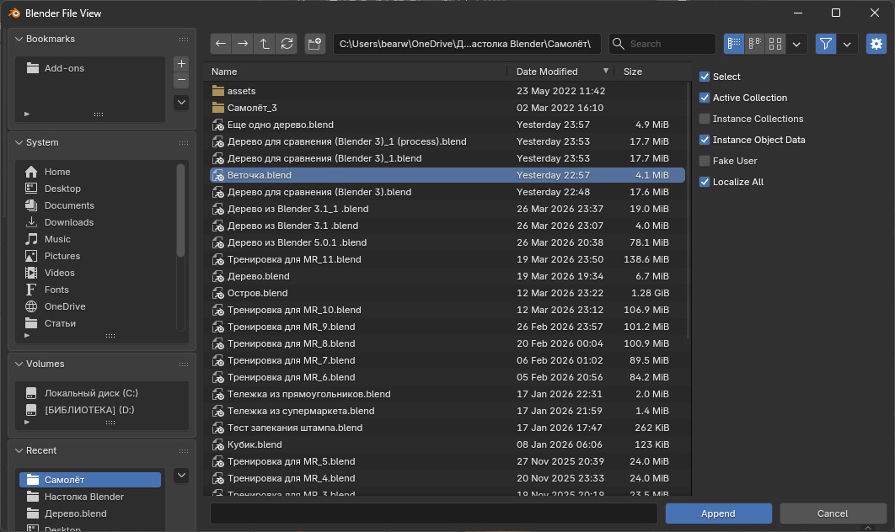
Task: Toggle the file filter funnel icon
Action: click(x=826, y=44)
